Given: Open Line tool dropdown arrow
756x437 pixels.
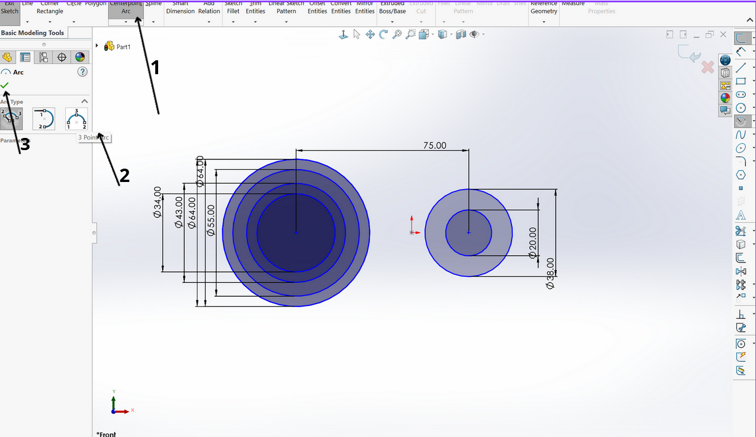Looking at the screenshot, I should click(27, 22).
